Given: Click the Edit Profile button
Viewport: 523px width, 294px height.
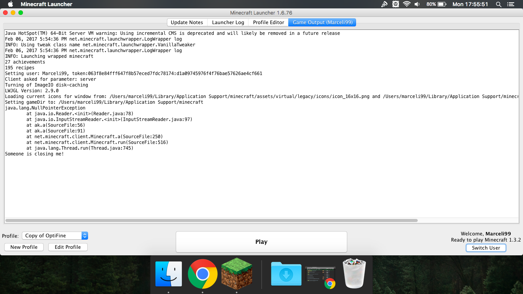Looking at the screenshot, I should click(x=68, y=247).
